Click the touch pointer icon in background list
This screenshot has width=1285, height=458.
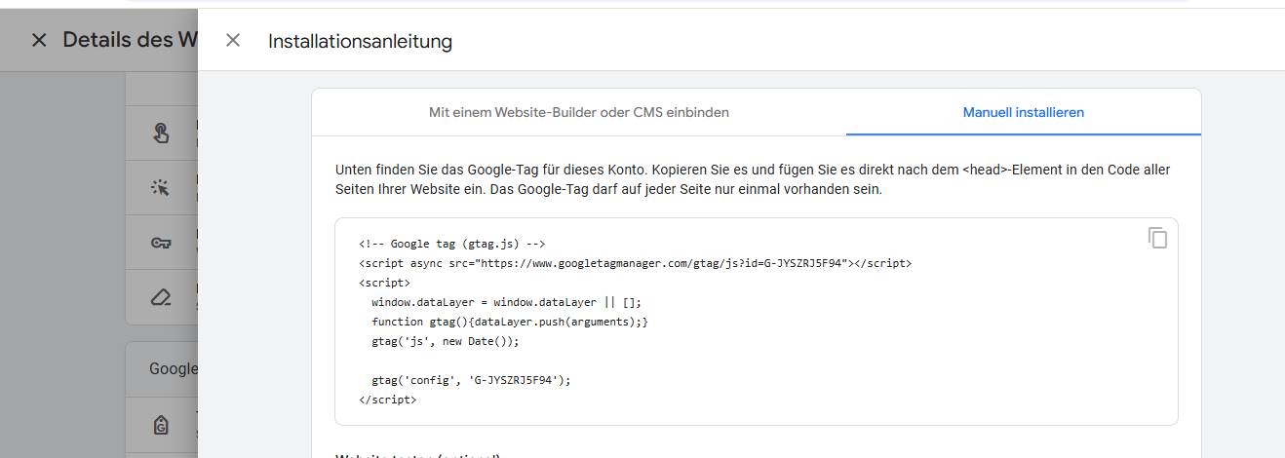161,134
